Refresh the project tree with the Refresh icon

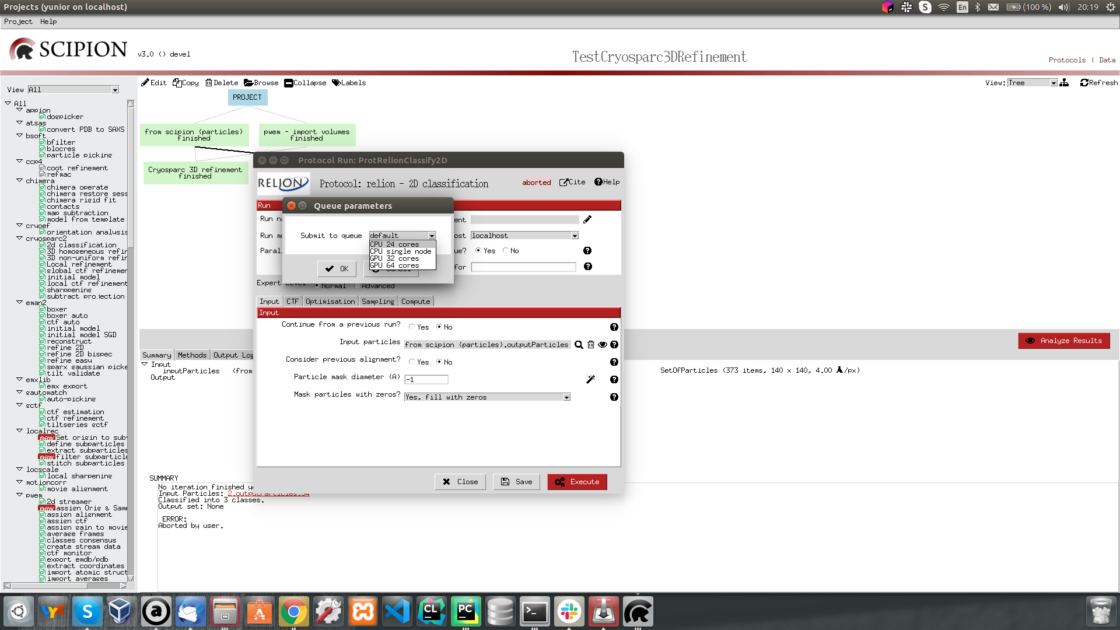point(1098,82)
